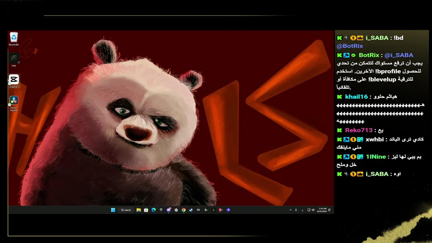The width and height of the screenshot is (432, 243).
Task: Click the microphone tray icon
Action: coord(296,210)
